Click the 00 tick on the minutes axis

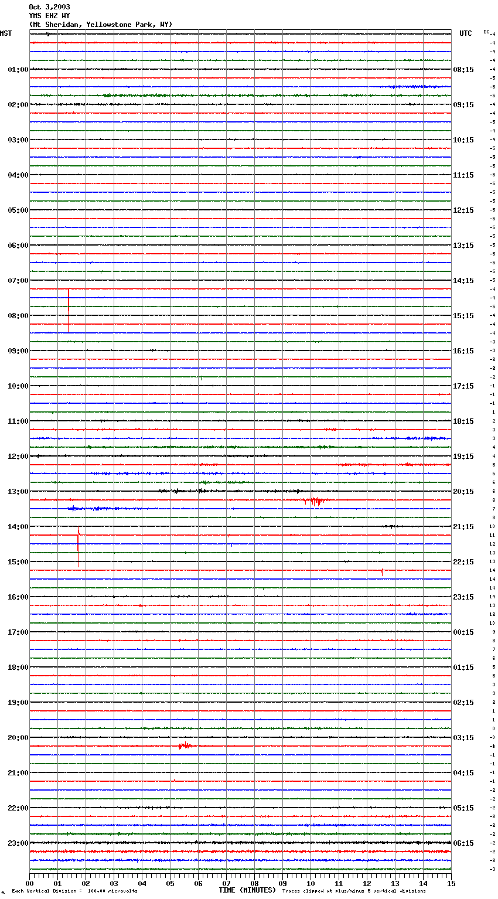pos(29,883)
